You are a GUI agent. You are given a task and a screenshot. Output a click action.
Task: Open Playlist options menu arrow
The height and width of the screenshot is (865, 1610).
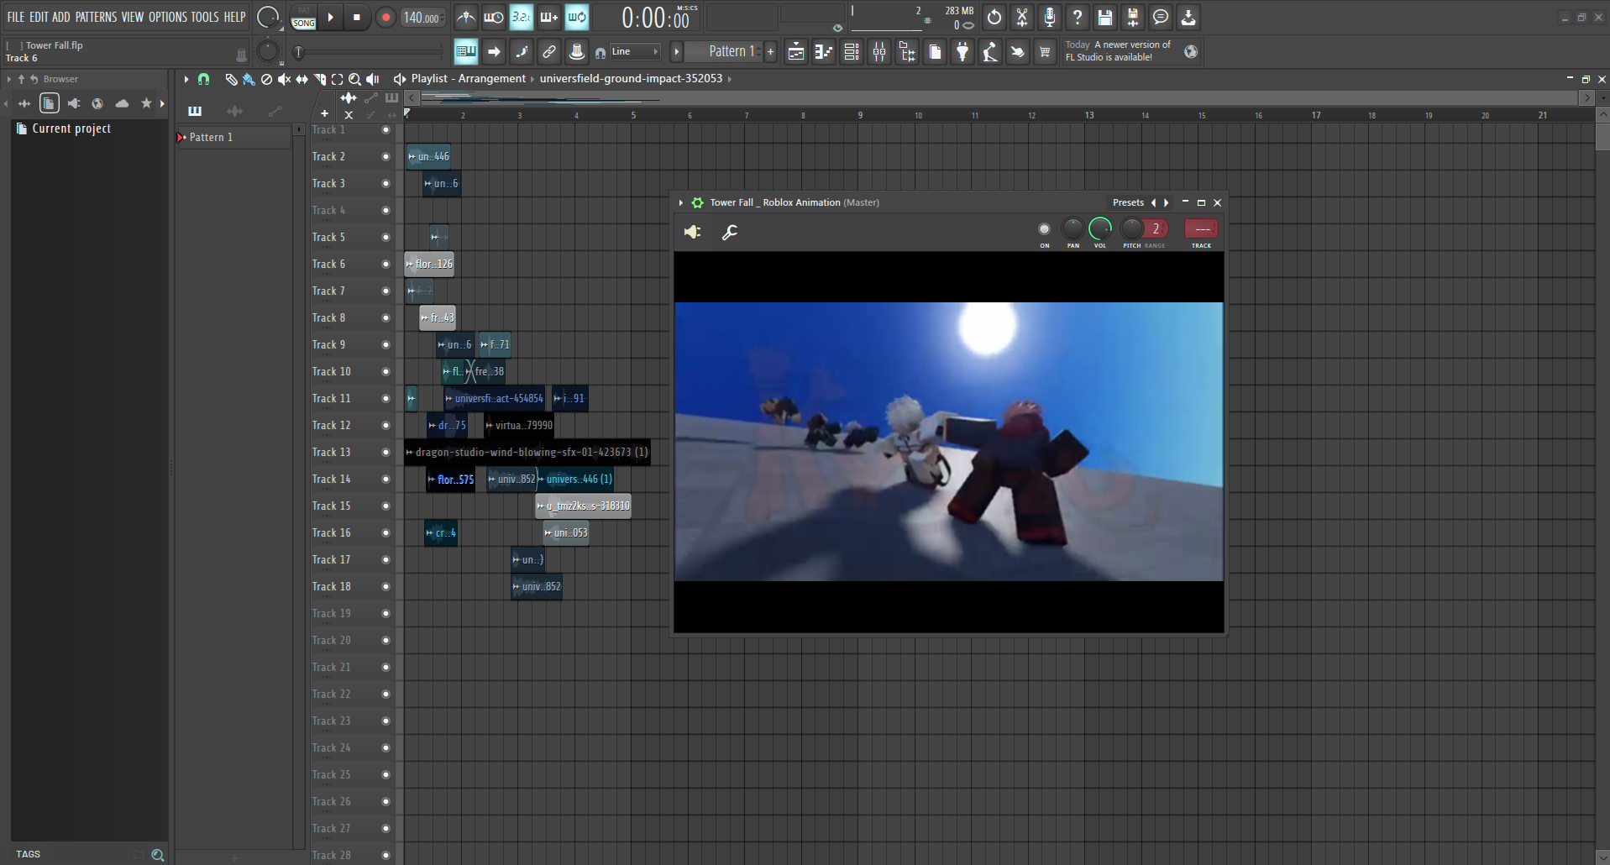(x=186, y=79)
